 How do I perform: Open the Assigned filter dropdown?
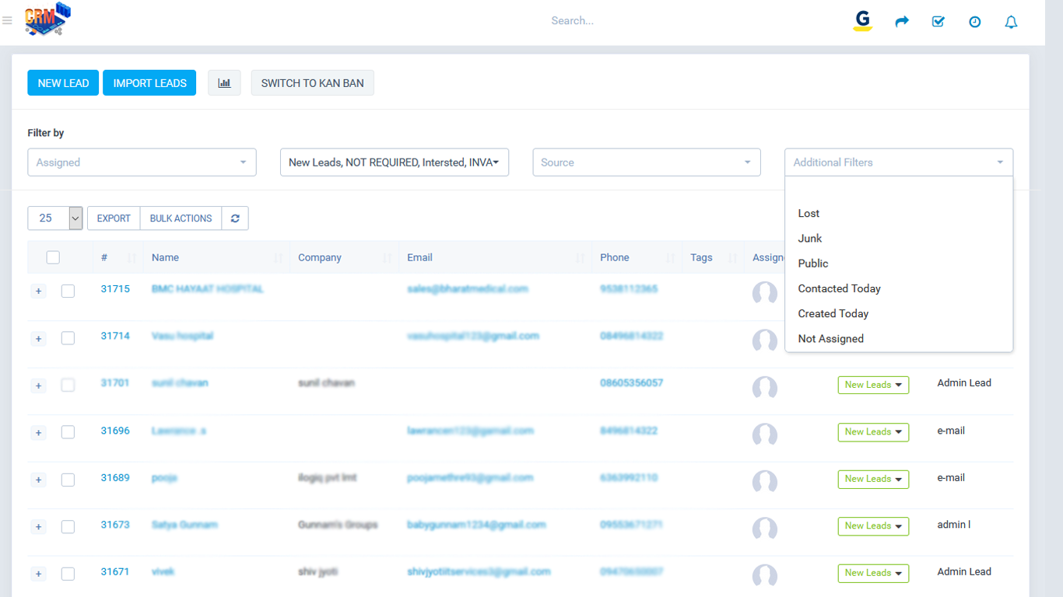click(x=142, y=162)
